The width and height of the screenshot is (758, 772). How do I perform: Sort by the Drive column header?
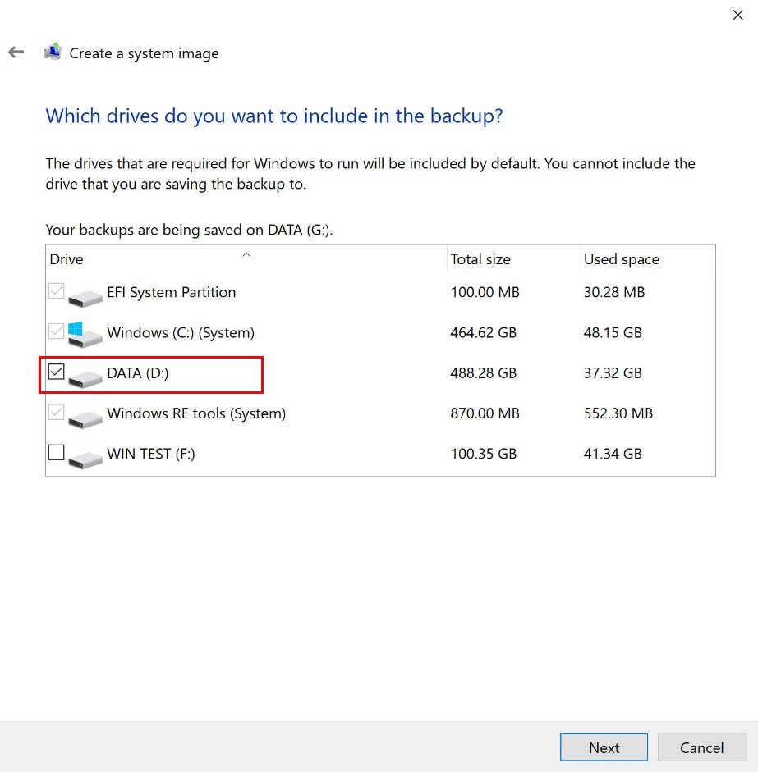tap(246, 259)
